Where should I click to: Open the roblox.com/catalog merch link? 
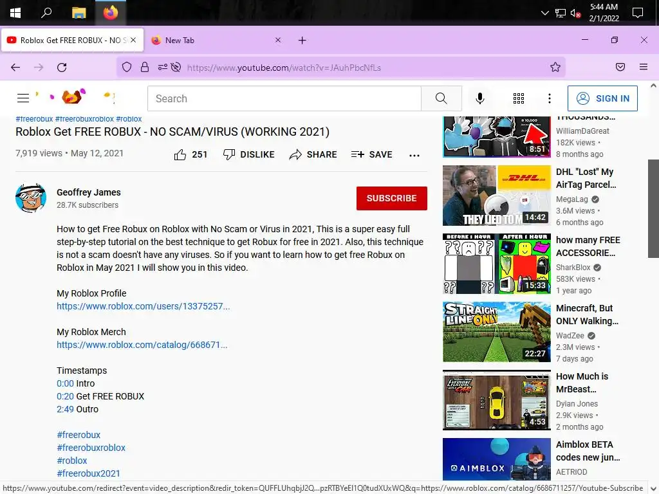pos(142,345)
